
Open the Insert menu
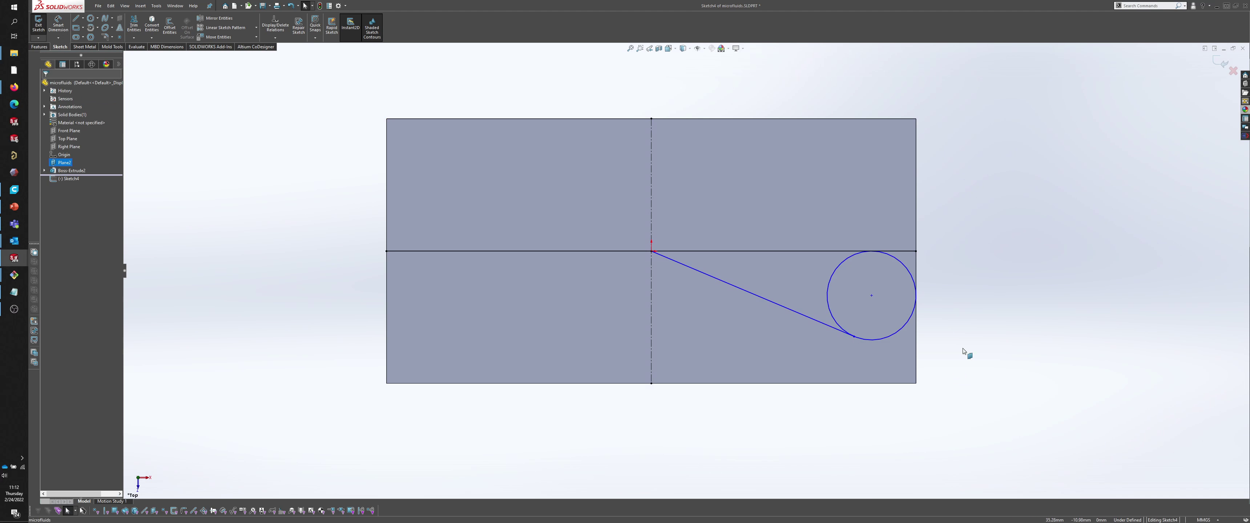coord(140,6)
